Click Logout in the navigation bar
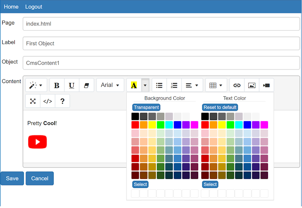The image size is (302, 208). [x=34, y=7]
